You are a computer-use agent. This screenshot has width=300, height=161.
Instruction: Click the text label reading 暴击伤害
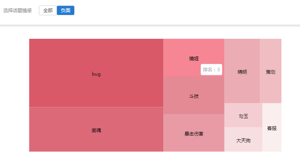click(x=194, y=134)
